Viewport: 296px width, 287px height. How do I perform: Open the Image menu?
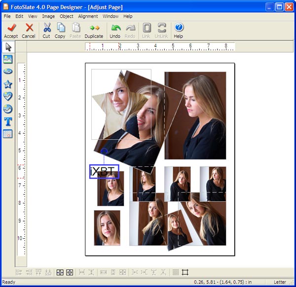pyautogui.click(x=48, y=16)
